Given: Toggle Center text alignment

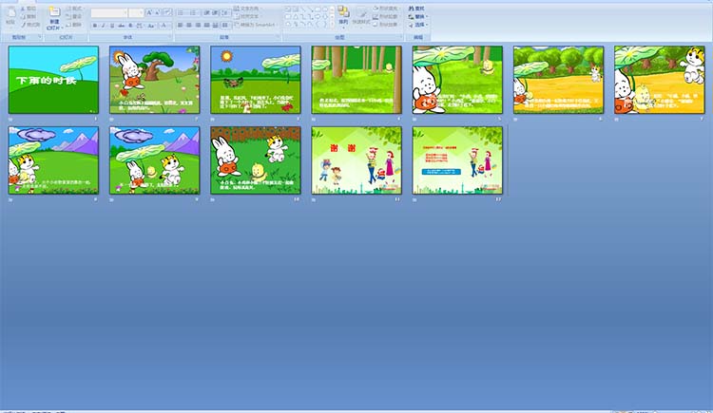Looking at the screenshot, I should [x=189, y=26].
